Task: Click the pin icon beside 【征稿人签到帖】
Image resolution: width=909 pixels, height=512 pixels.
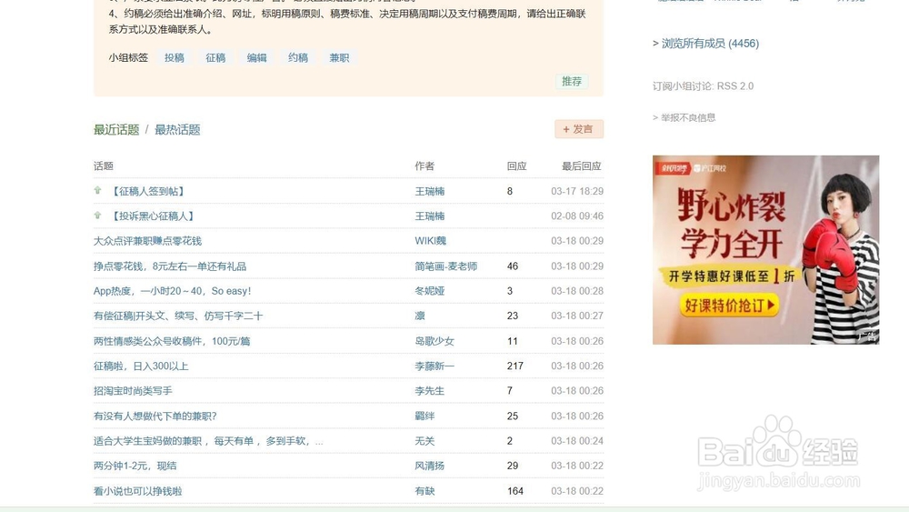Action: [x=97, y=190]
